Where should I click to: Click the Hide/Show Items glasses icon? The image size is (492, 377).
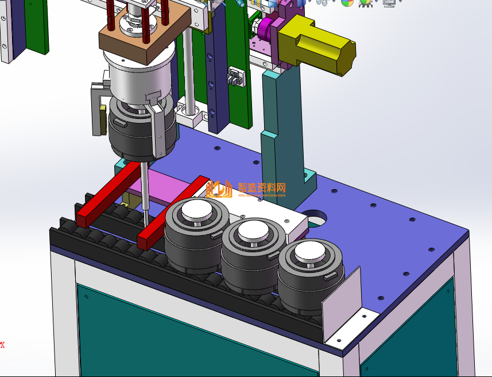[x=321, y=2]
